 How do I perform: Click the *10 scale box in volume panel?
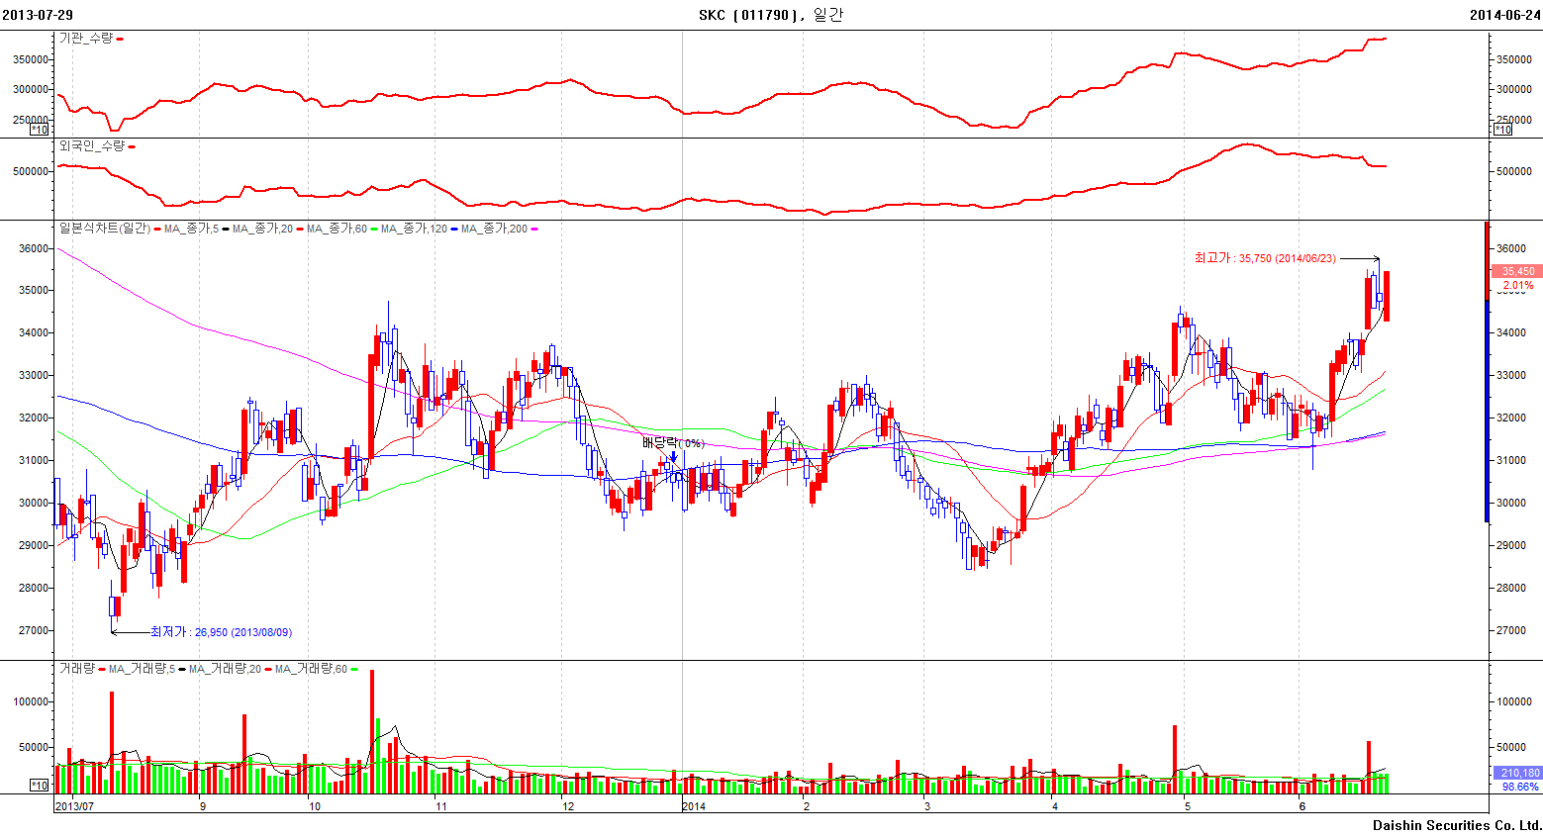click(x=40, y=786)
